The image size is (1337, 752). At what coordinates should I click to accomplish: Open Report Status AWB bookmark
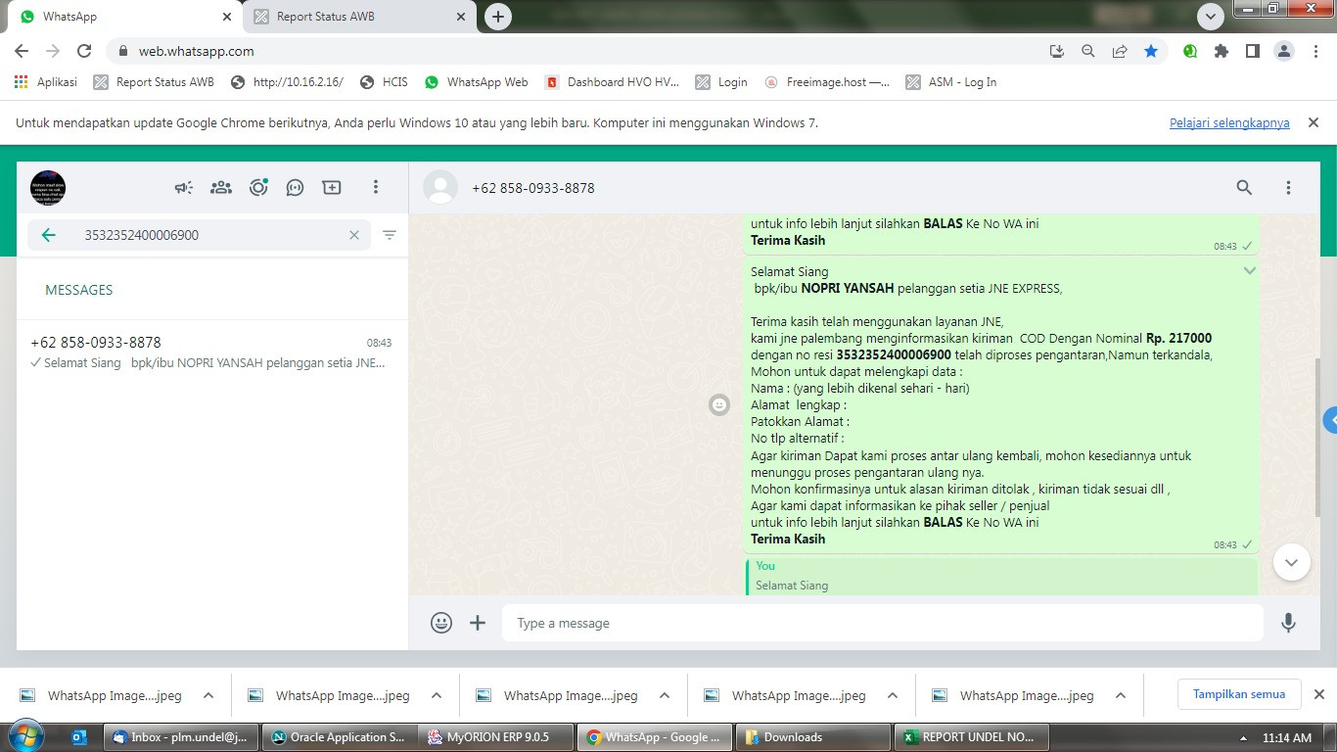(x=154, y=82)
